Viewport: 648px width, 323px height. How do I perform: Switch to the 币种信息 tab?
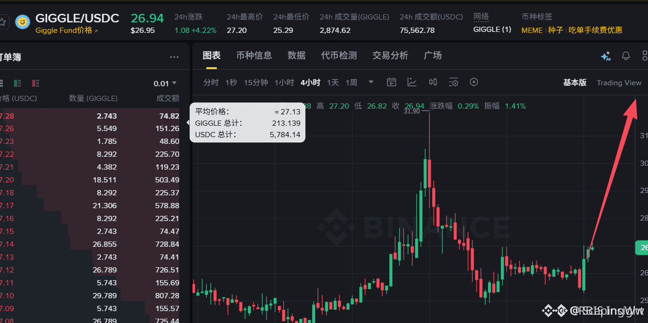click(254, 55)
